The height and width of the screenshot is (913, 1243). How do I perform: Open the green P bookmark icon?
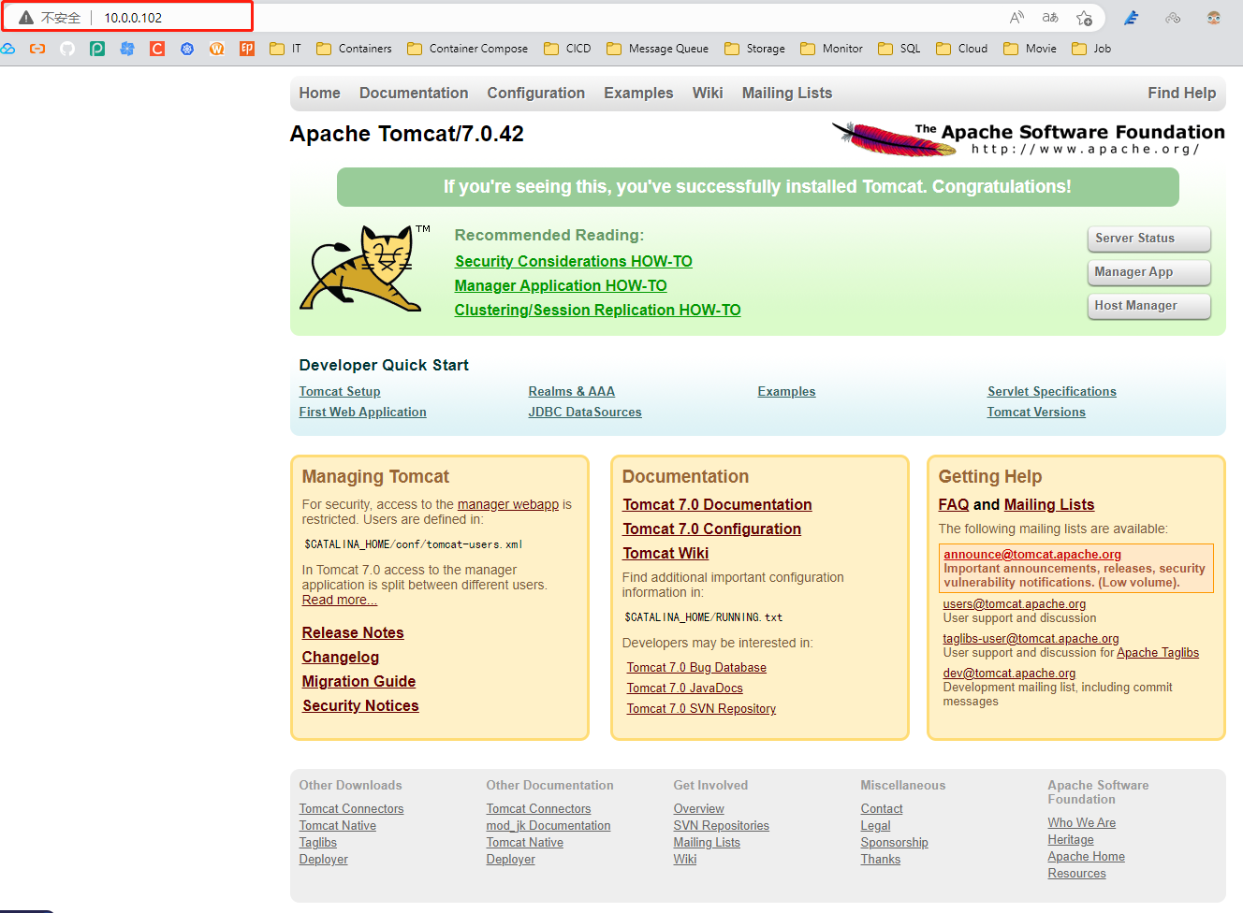pyautogui.click(x=97, y=49)
